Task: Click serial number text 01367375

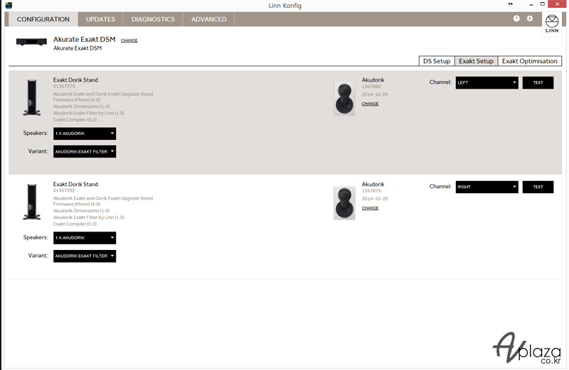Action: pos(64,86)
